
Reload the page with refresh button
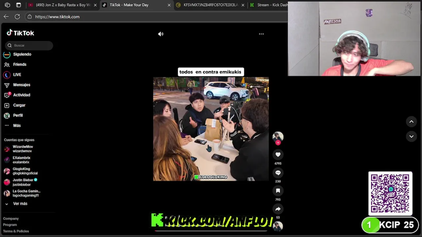point(17,16)
